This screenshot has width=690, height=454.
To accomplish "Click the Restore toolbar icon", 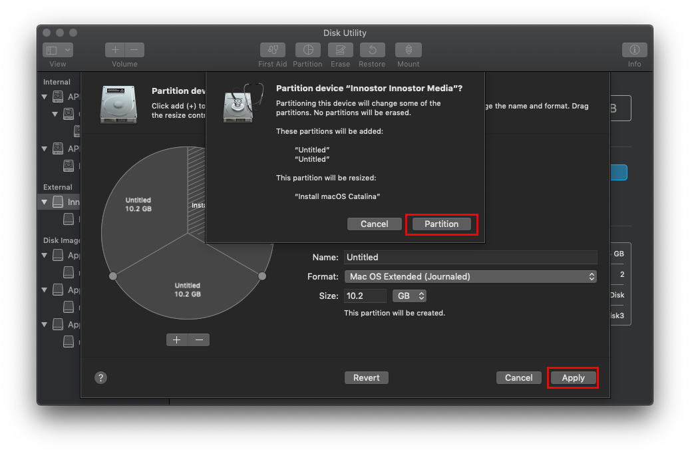I will [372, 51].
